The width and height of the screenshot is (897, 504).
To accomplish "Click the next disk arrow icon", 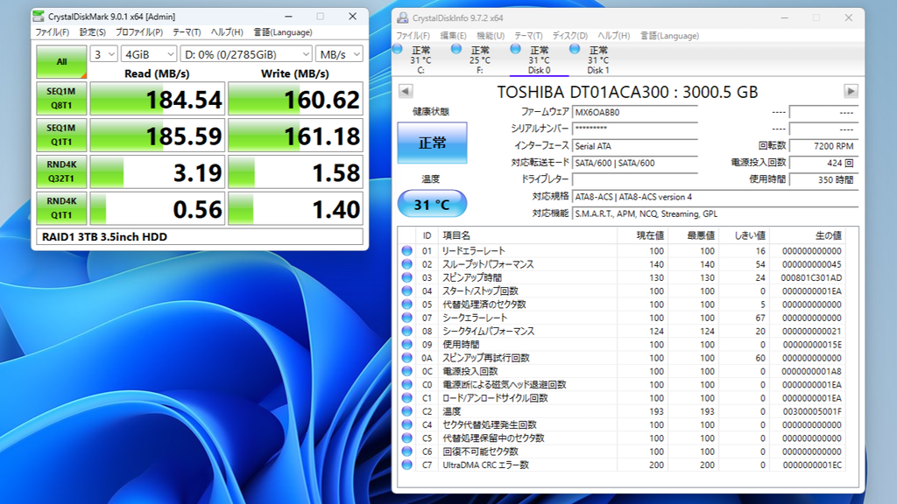I will point(851,92).
